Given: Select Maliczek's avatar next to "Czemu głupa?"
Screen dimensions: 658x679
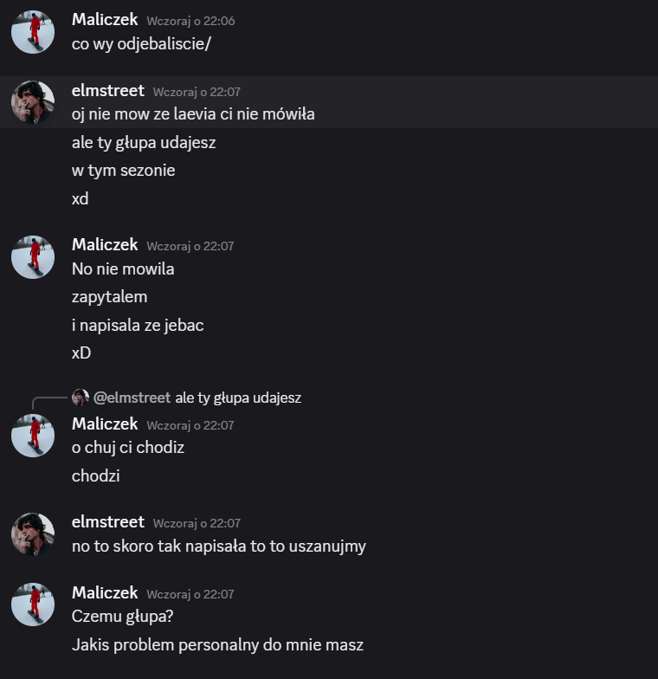Looking at the screenshot, I should 33,605.
